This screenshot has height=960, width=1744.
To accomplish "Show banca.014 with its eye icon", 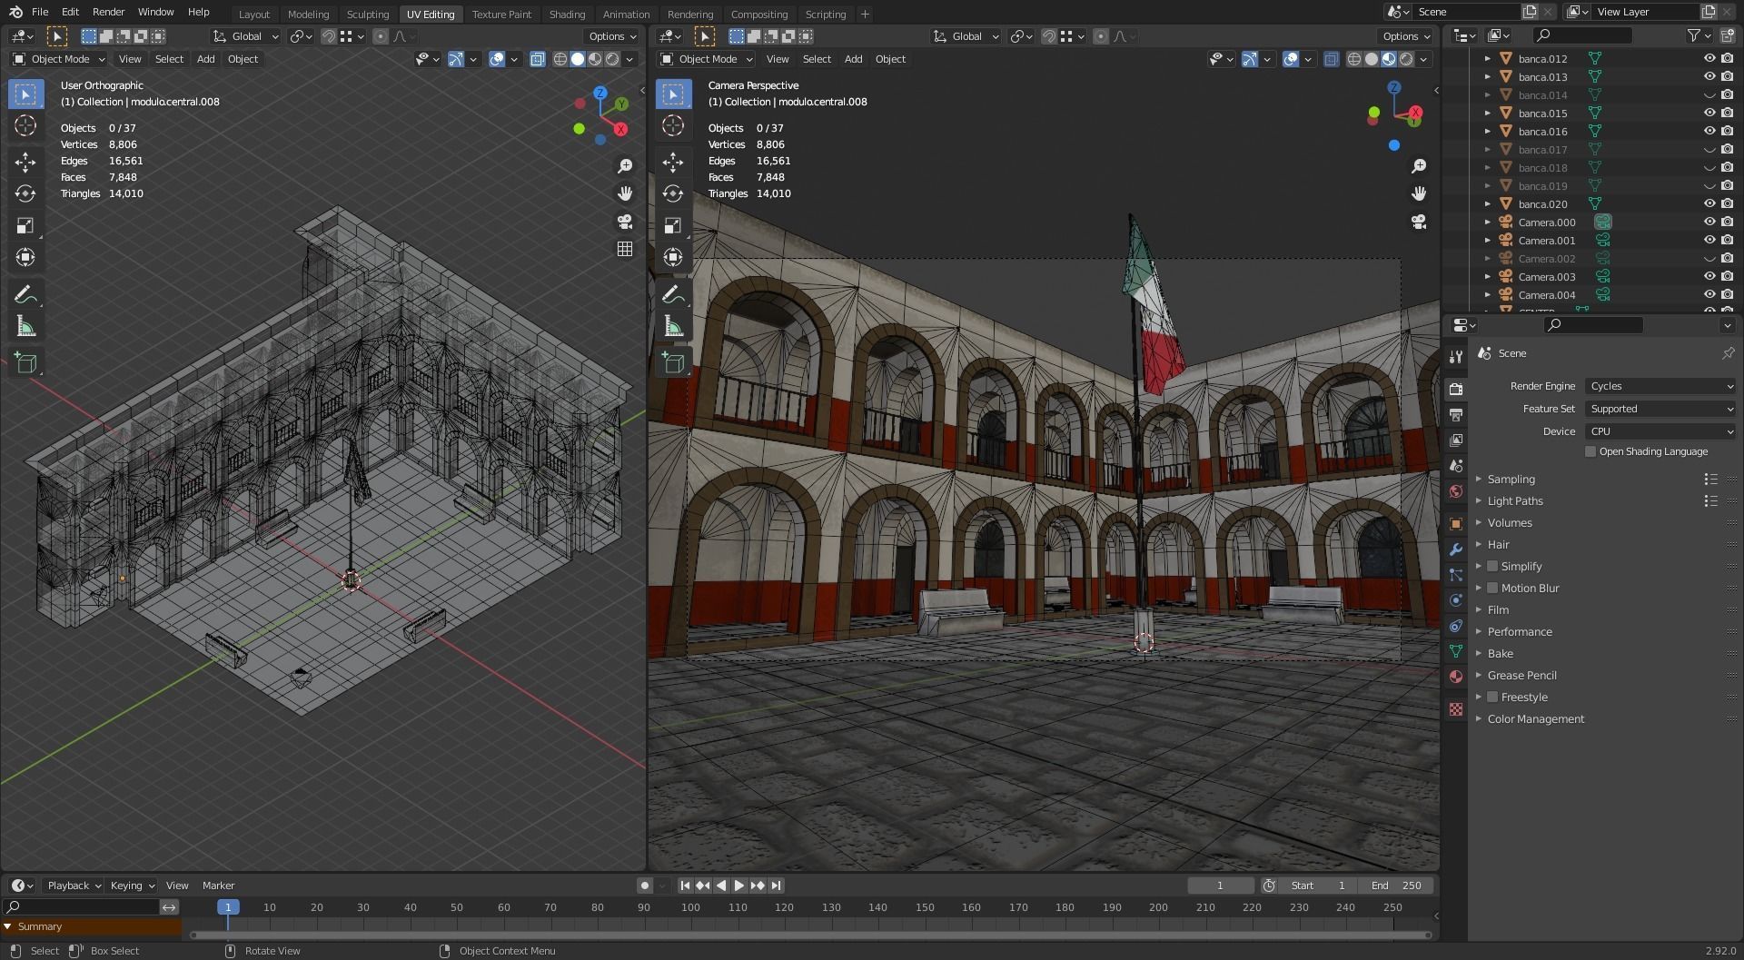I will coord(1709,94).
